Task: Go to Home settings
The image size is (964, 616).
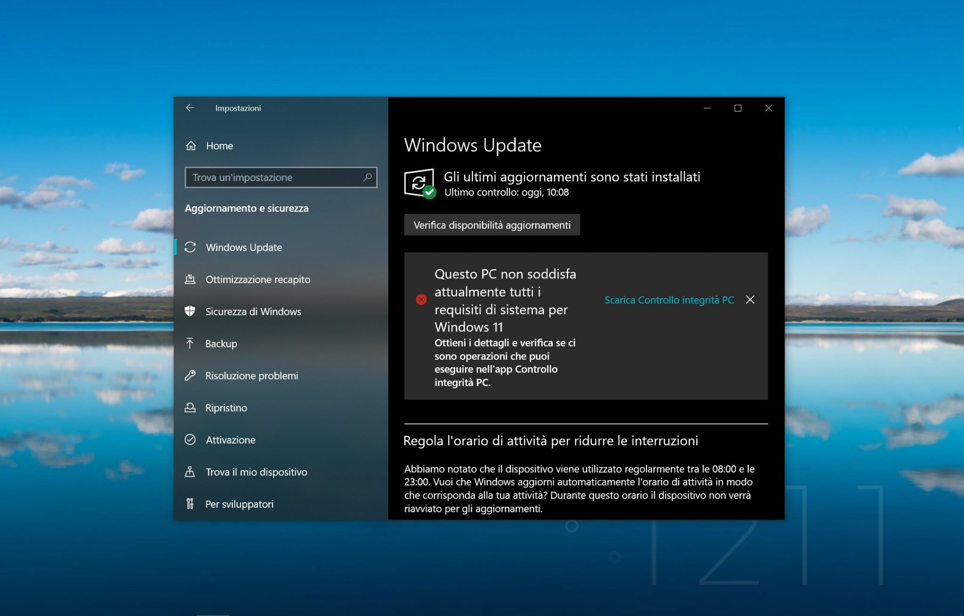Action: click(281, 146)
